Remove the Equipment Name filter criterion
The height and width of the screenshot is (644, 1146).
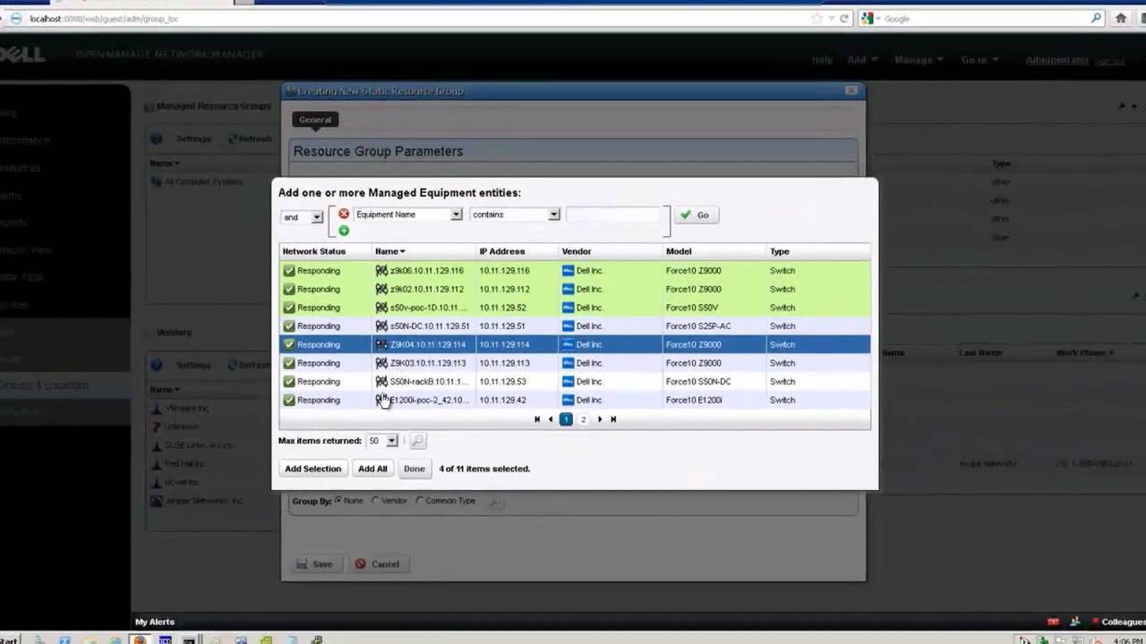coord(344,215)
